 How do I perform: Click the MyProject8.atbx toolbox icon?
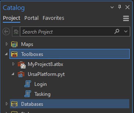(21, 65)
